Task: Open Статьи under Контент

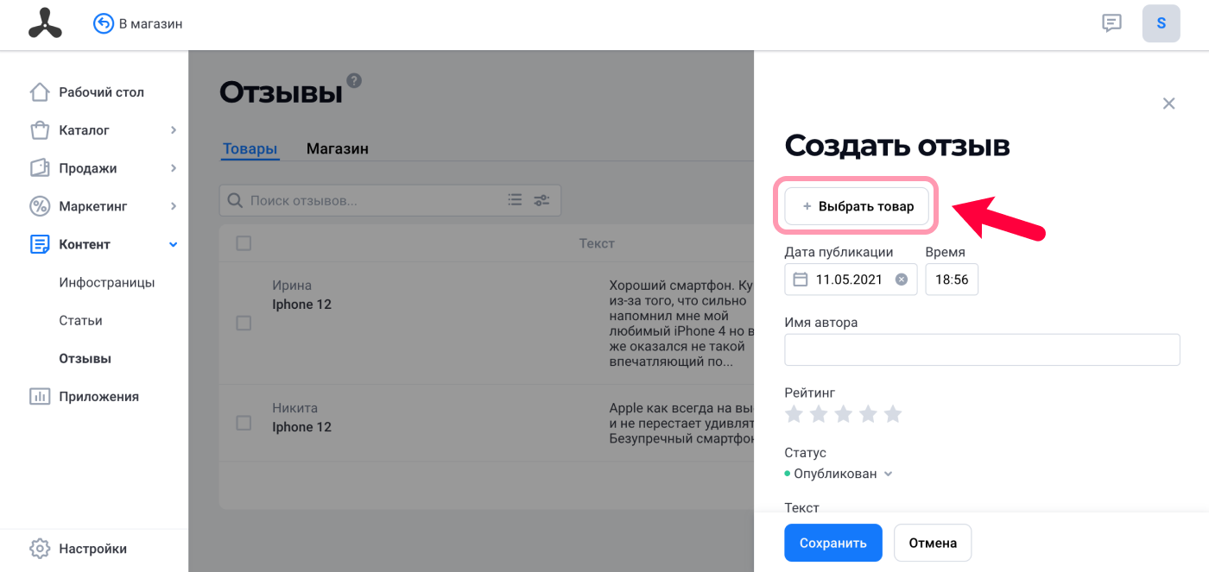Action: (x=80, y=320)
